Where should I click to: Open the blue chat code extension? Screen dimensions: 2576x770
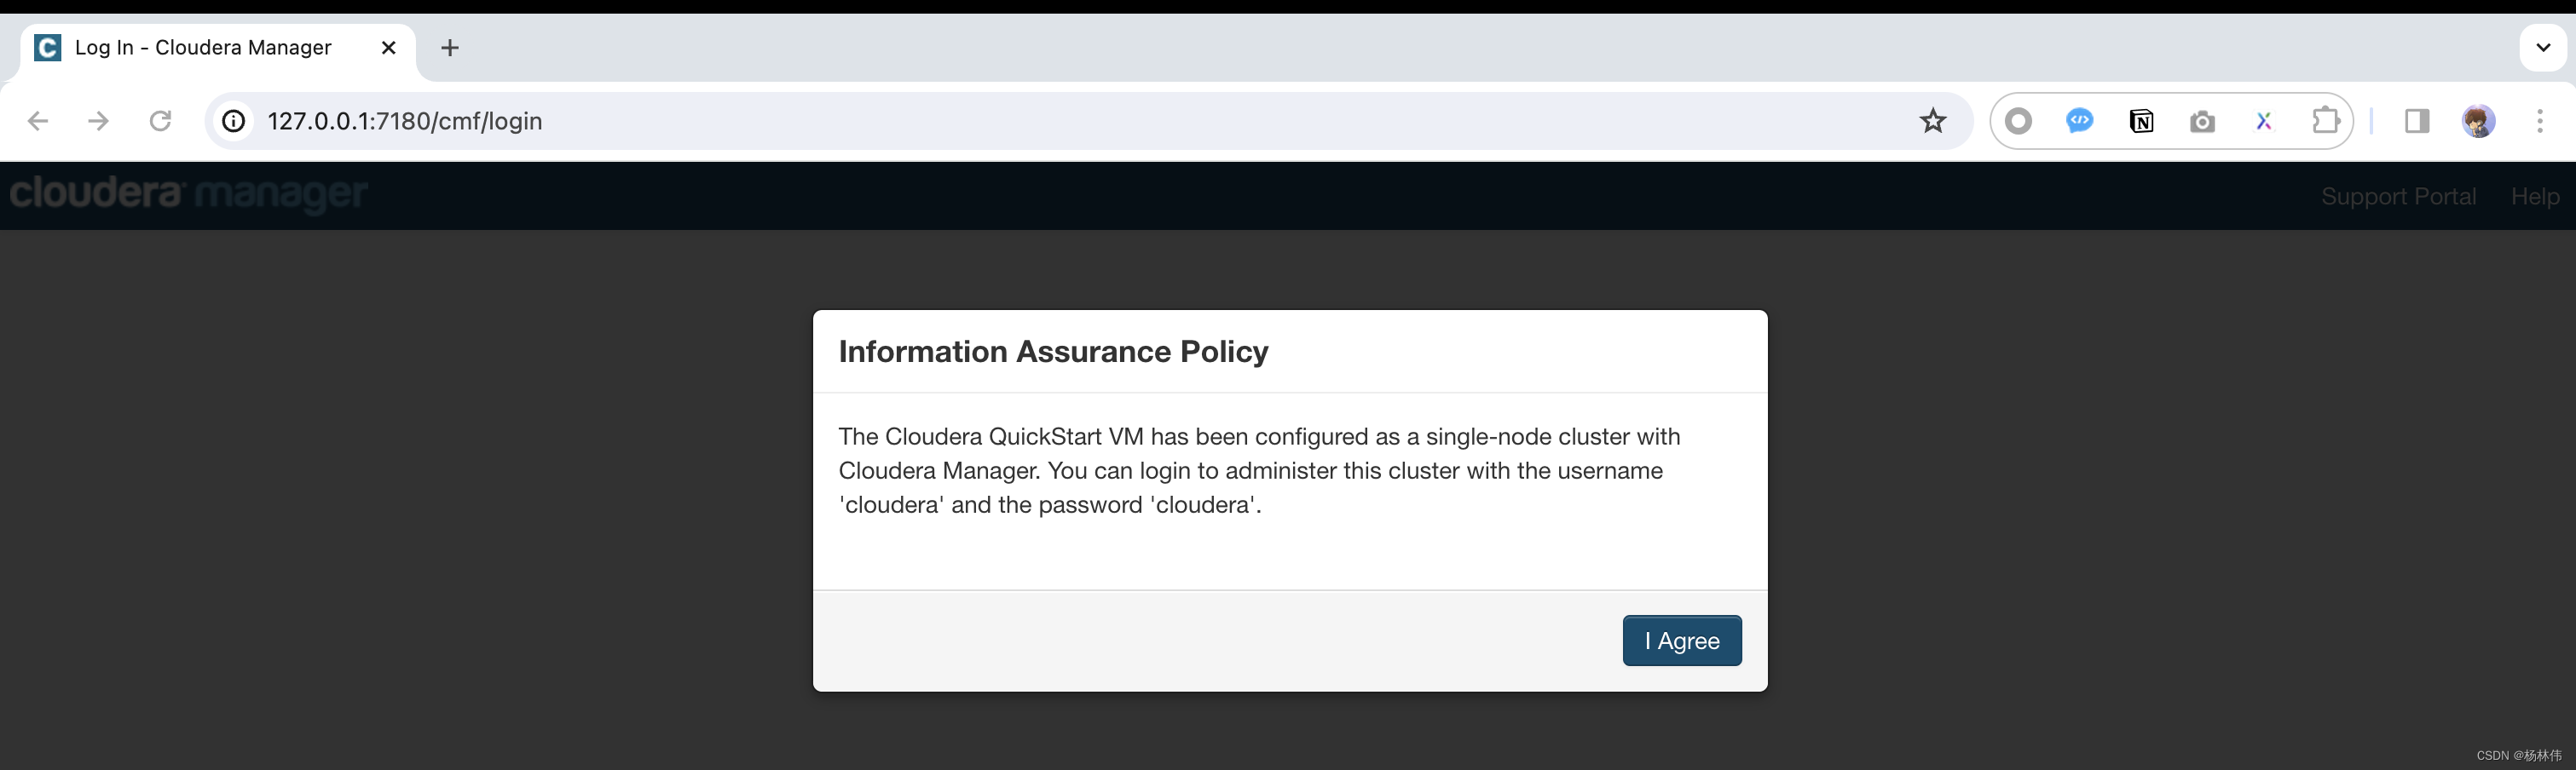(2079, 121)
